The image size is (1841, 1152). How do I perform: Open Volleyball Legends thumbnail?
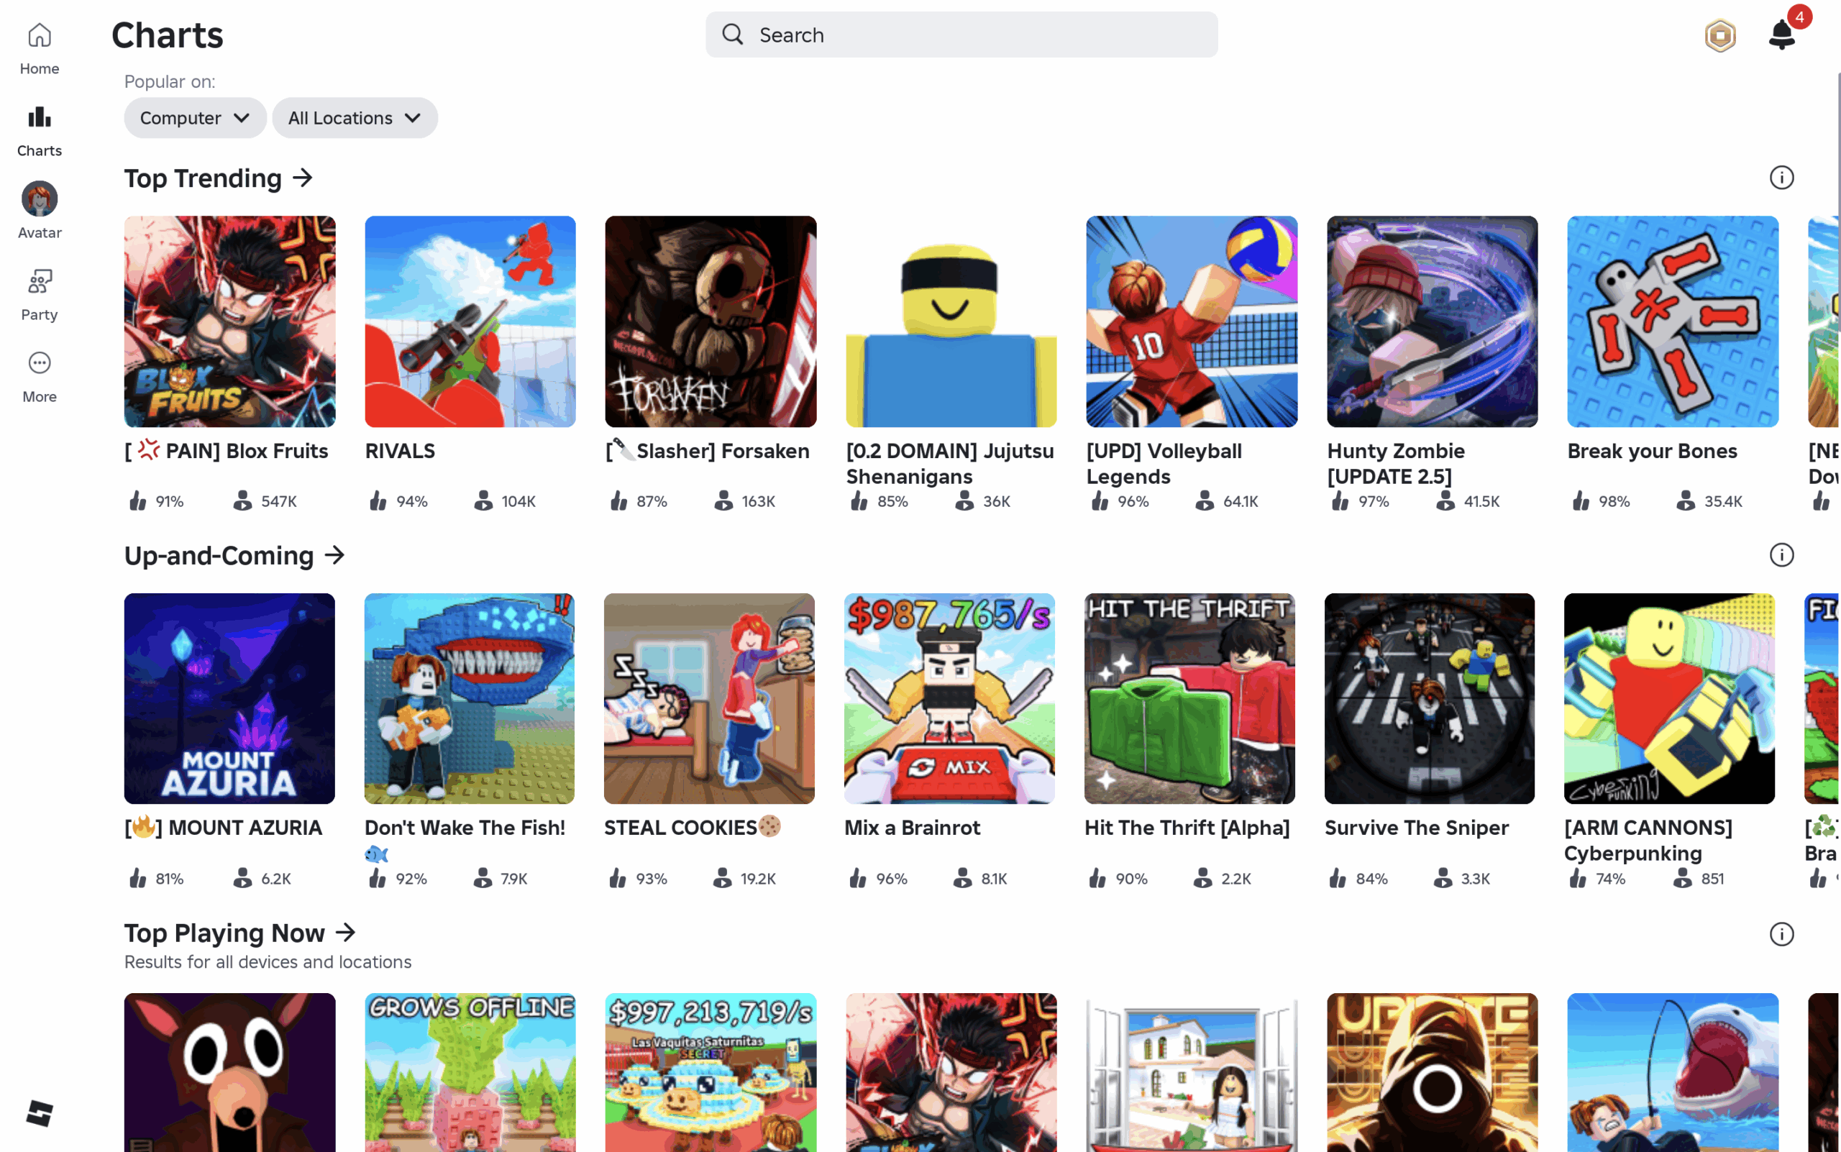coord(1192,321)
